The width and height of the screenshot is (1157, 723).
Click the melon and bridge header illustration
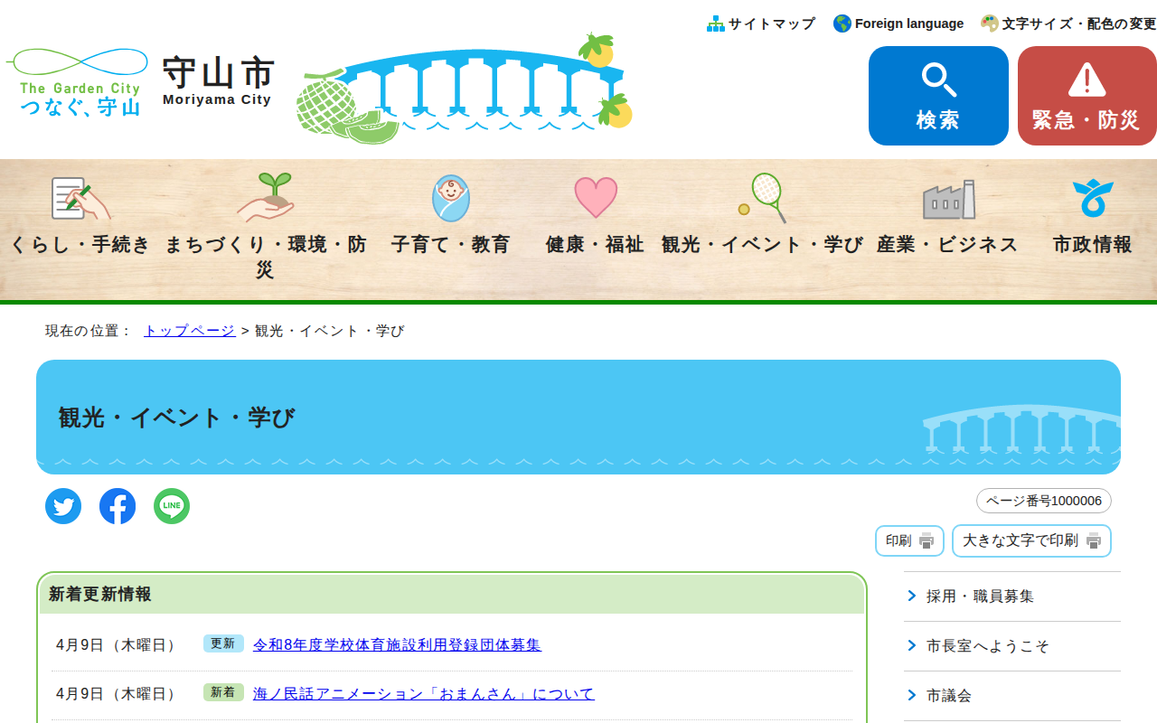pos(465,89)
